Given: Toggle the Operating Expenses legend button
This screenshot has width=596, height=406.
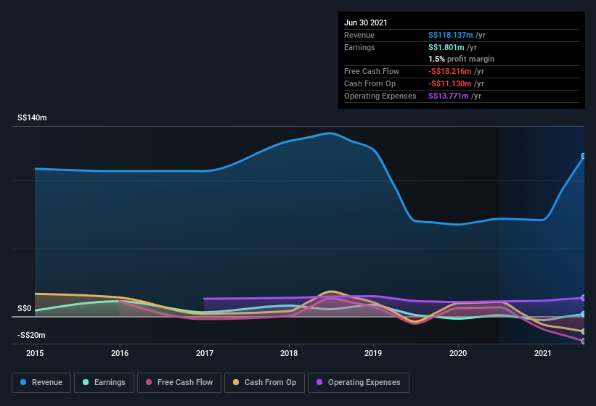Looking at the screenshot, I should click(359, 383).
